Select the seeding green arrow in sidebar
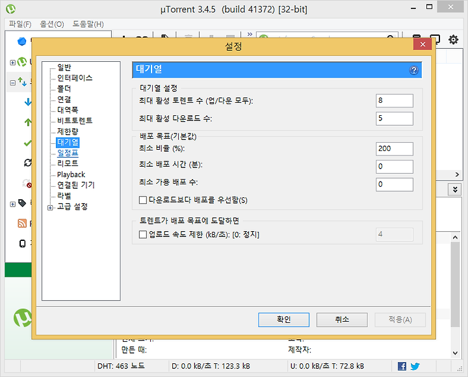 click(x=28, y=122)
